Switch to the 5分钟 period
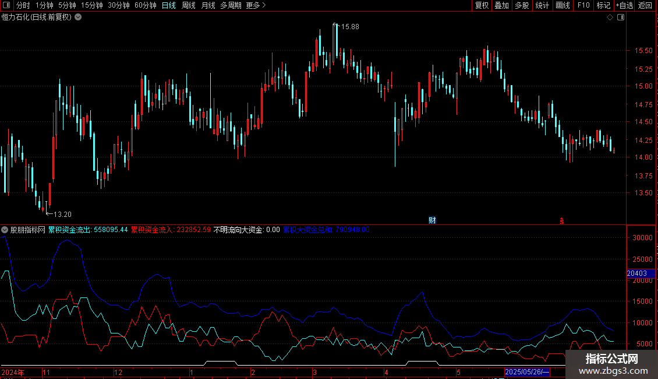 coord(67,5)
